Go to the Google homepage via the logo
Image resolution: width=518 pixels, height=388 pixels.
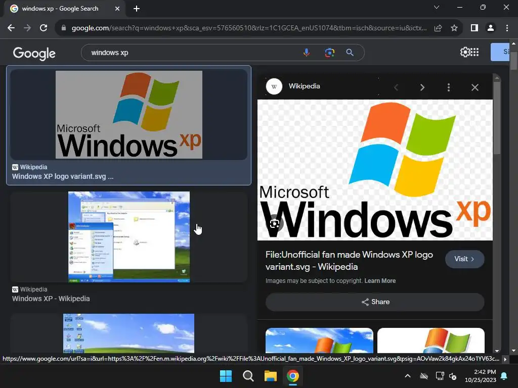pyautogui.click(x=34, y=53)
